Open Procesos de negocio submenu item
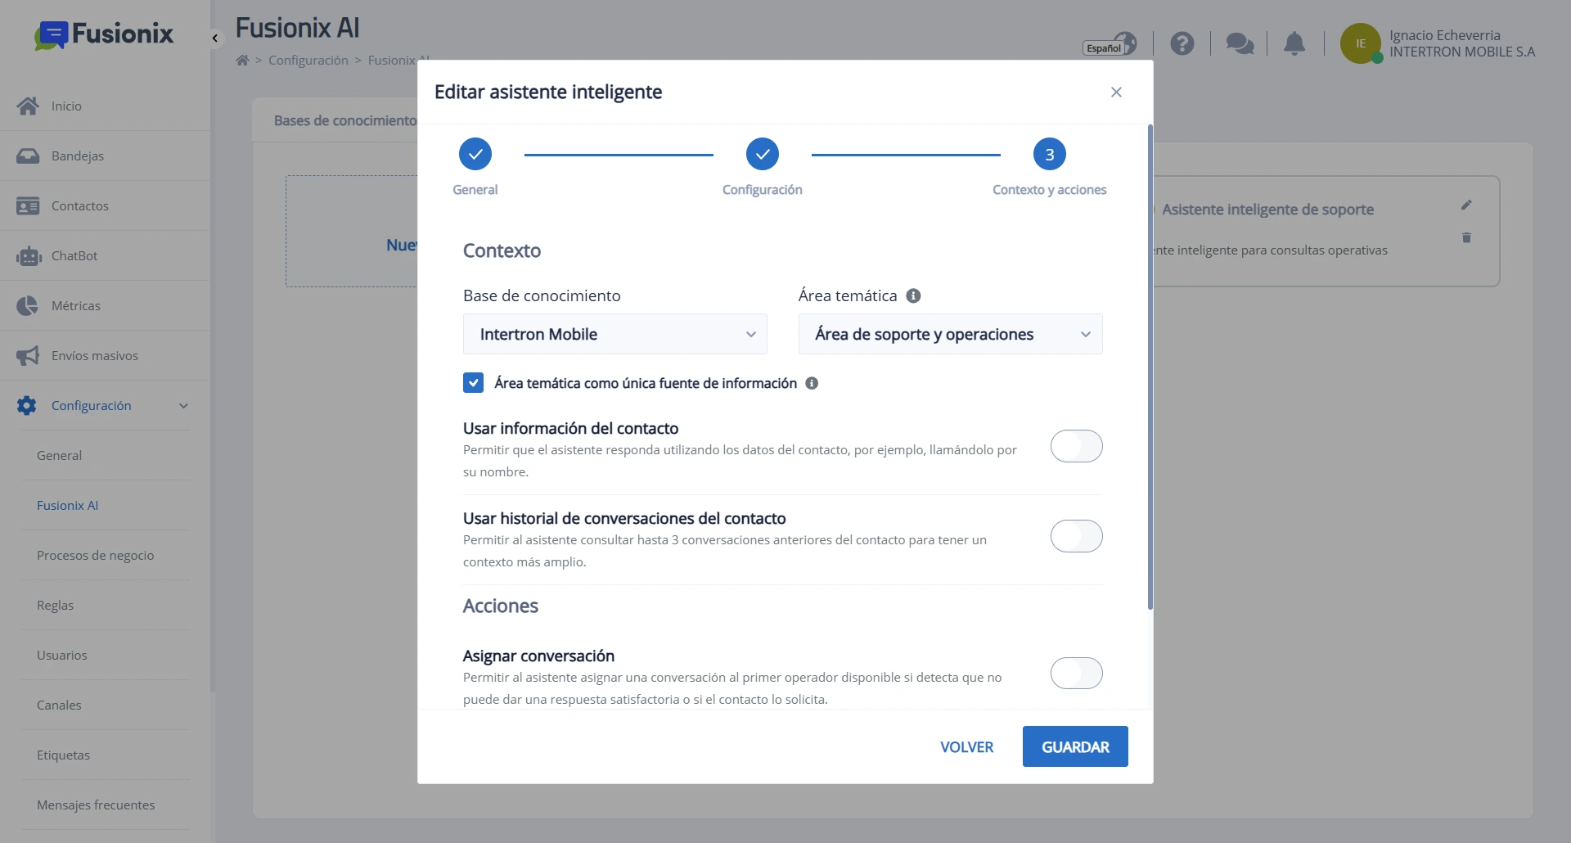Screen dimensions: 1571x843 [96, 555]
